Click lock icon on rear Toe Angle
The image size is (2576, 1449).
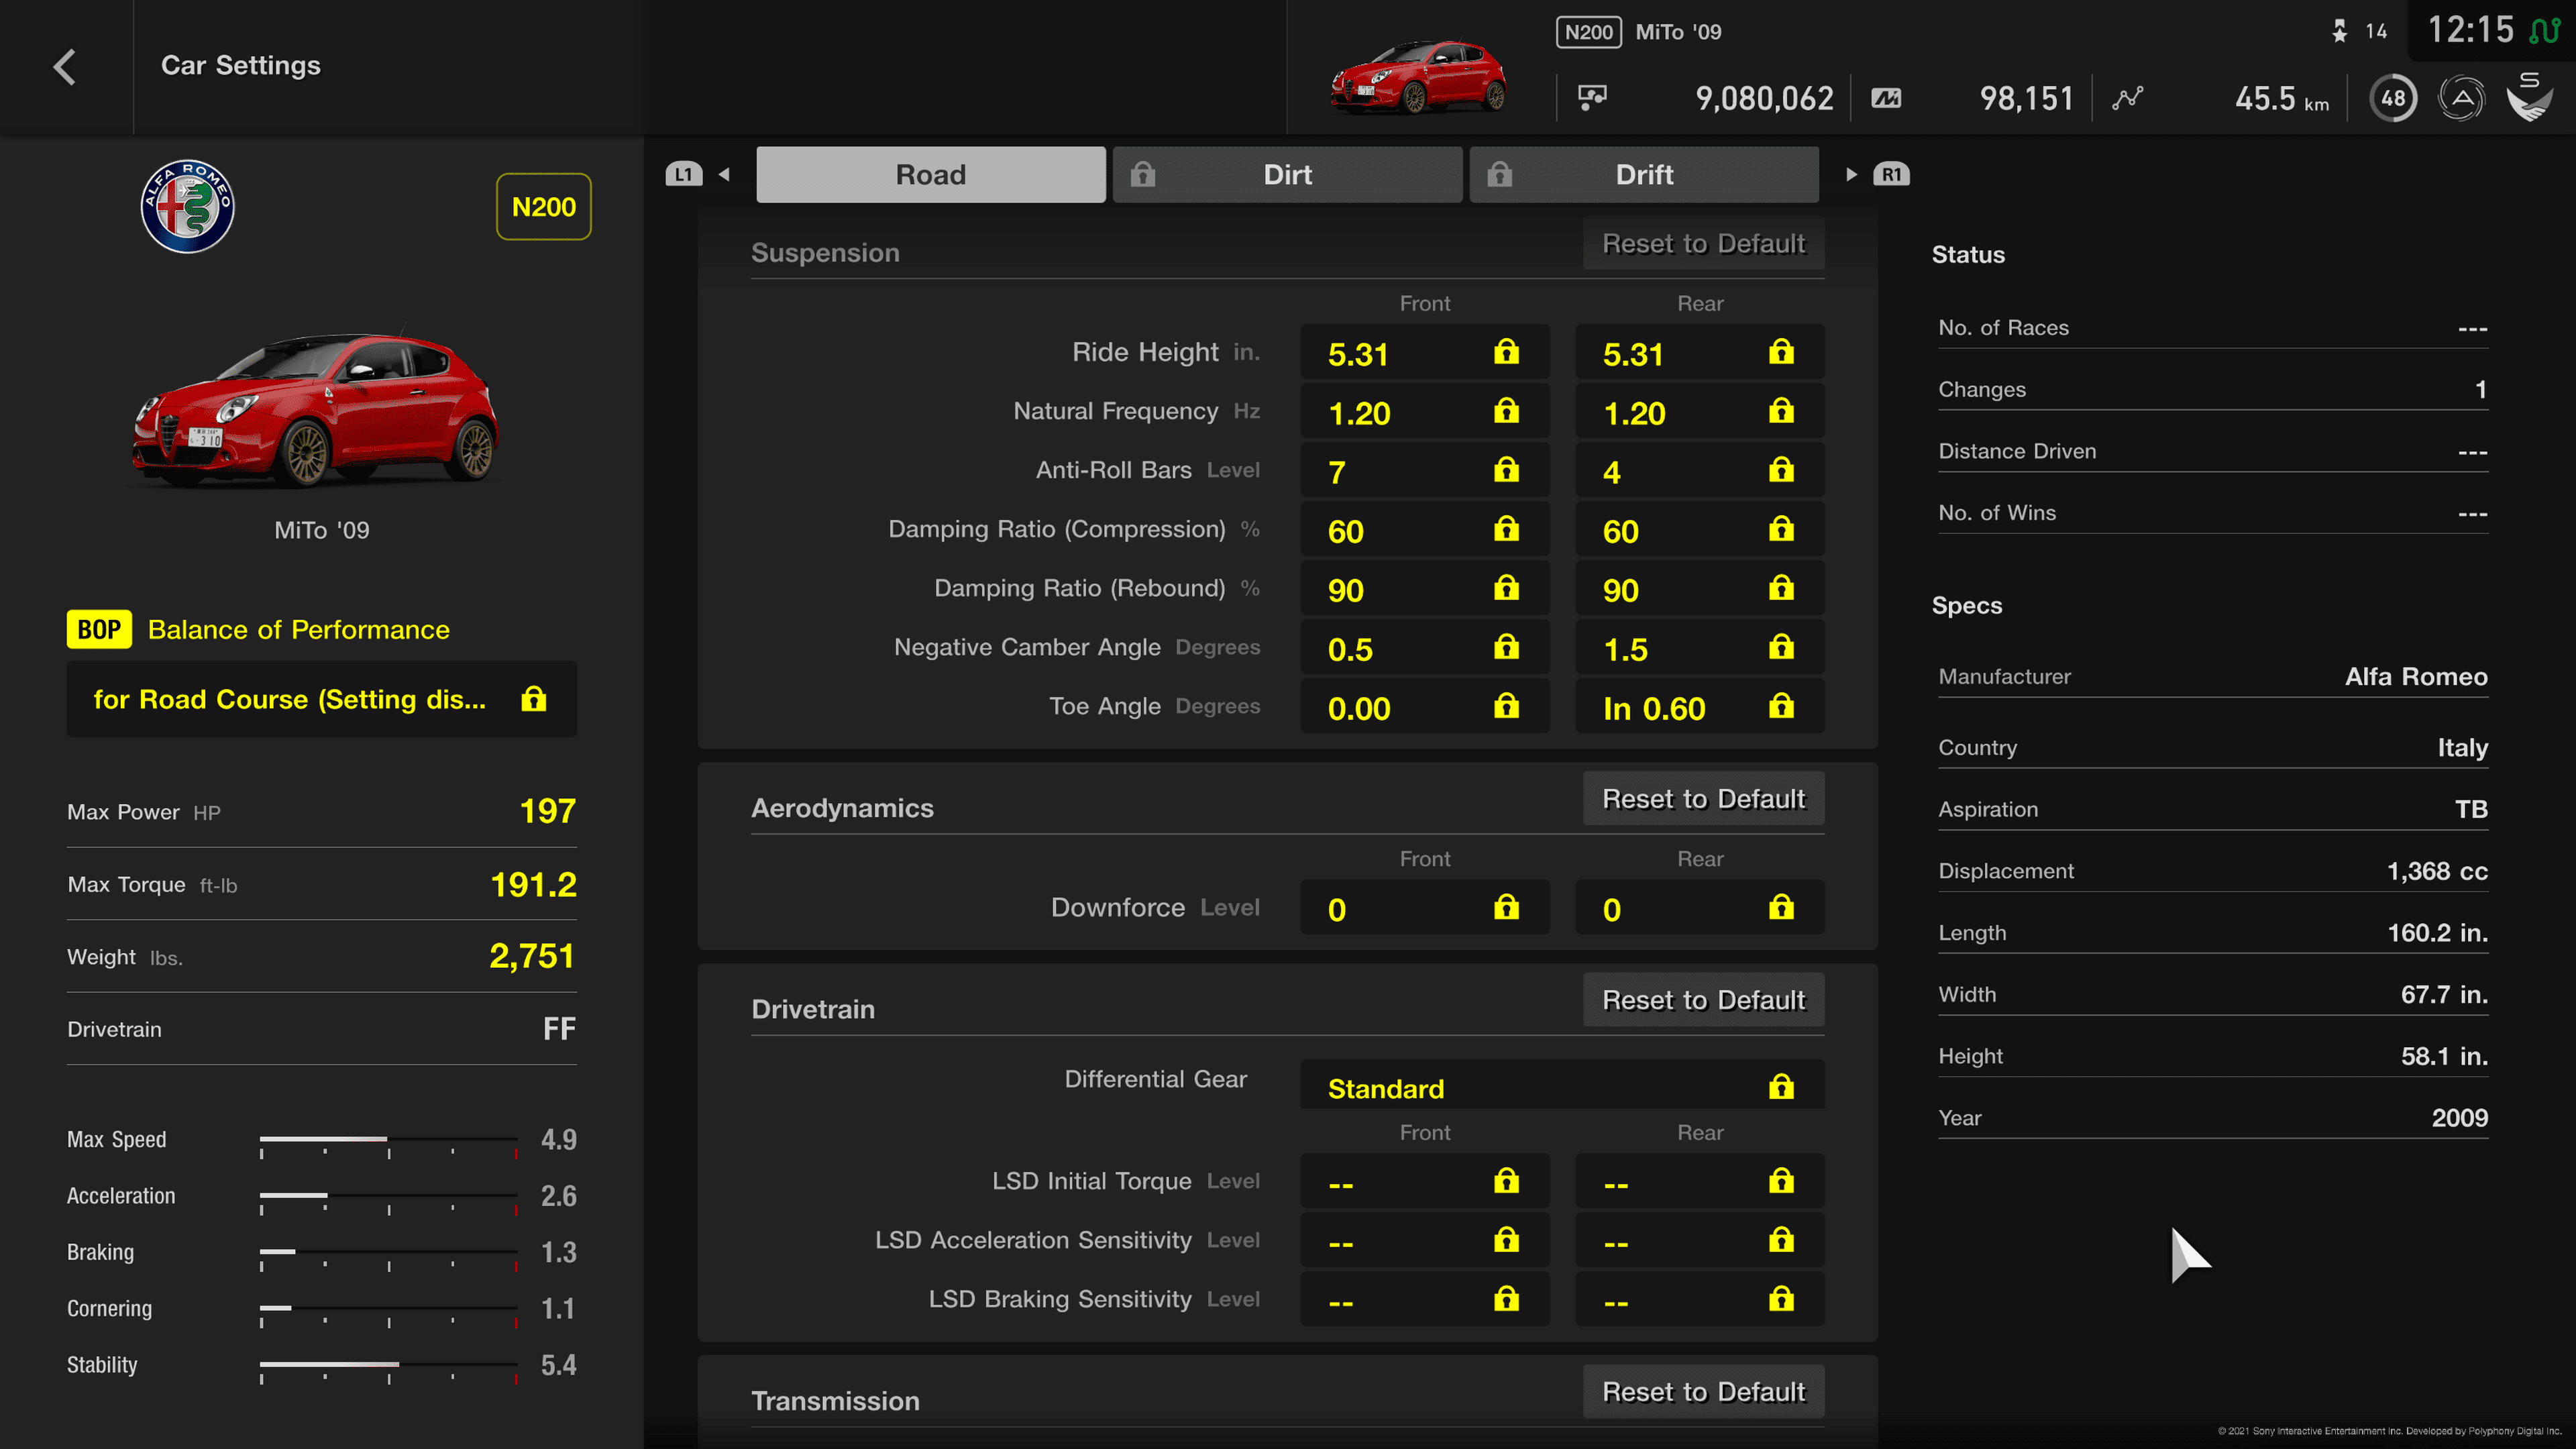coord(1781,706)
